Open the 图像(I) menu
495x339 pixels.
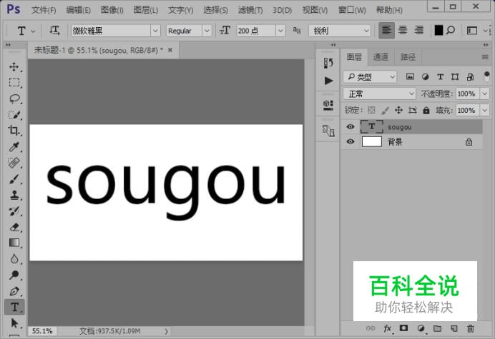coord(112,10)
